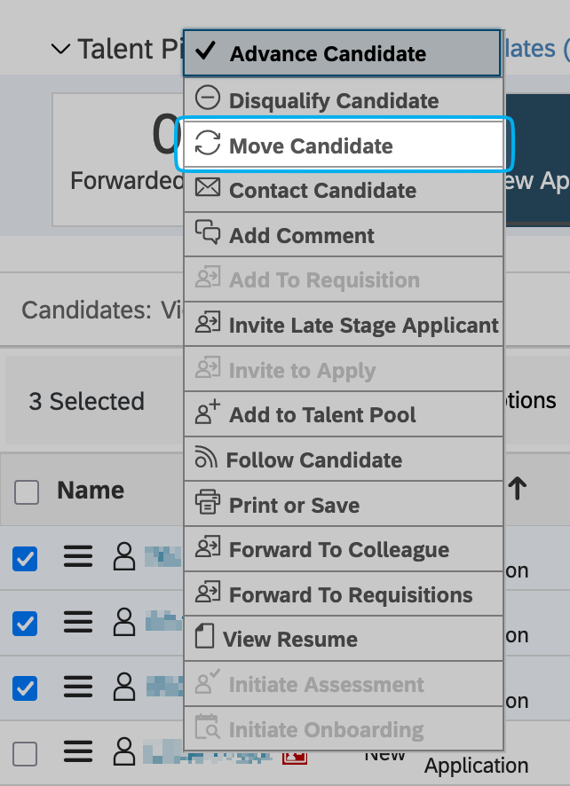
Task: Toggle the select-all checkbox beside Name
Action: [27, 492]
